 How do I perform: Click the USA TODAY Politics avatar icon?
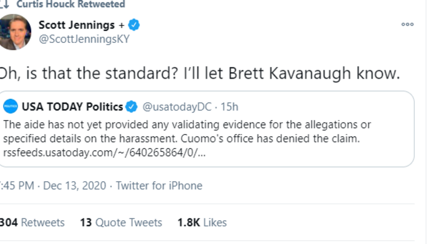click(10, 107)
